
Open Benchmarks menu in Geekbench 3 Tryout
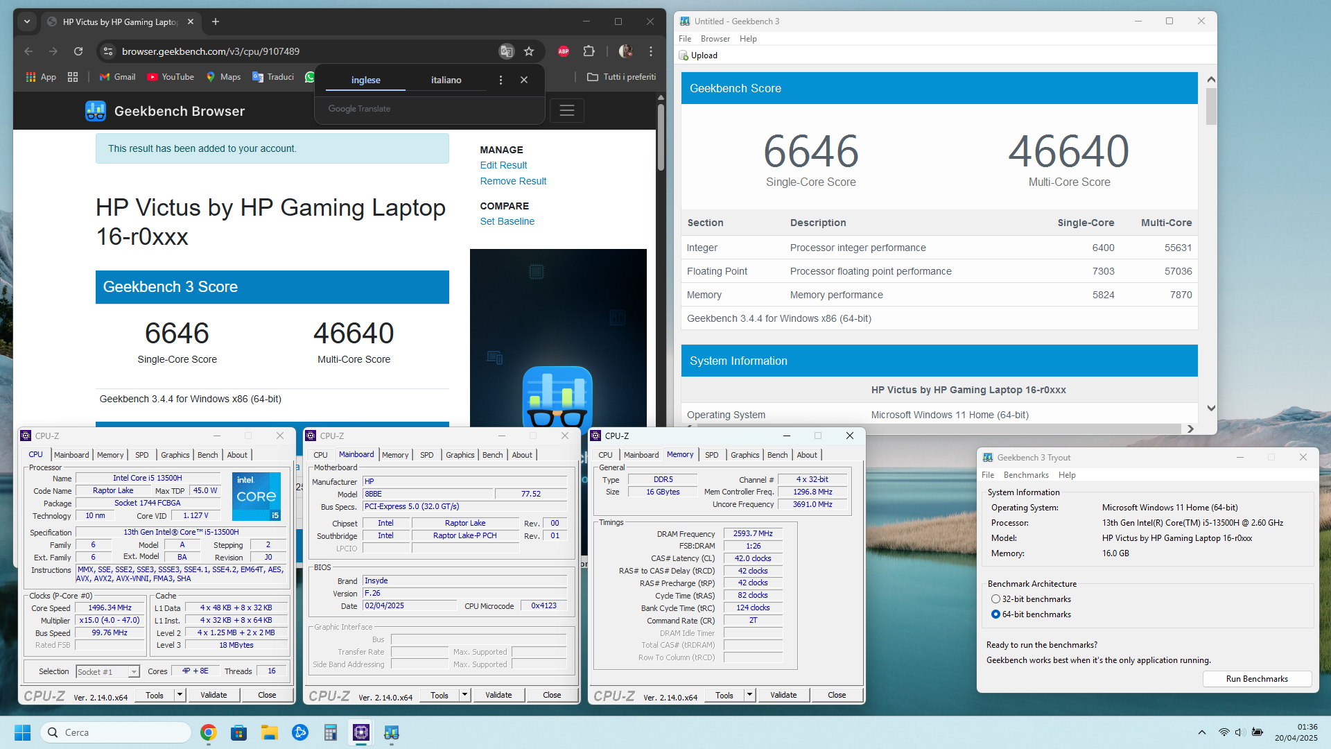[1026, 475]
